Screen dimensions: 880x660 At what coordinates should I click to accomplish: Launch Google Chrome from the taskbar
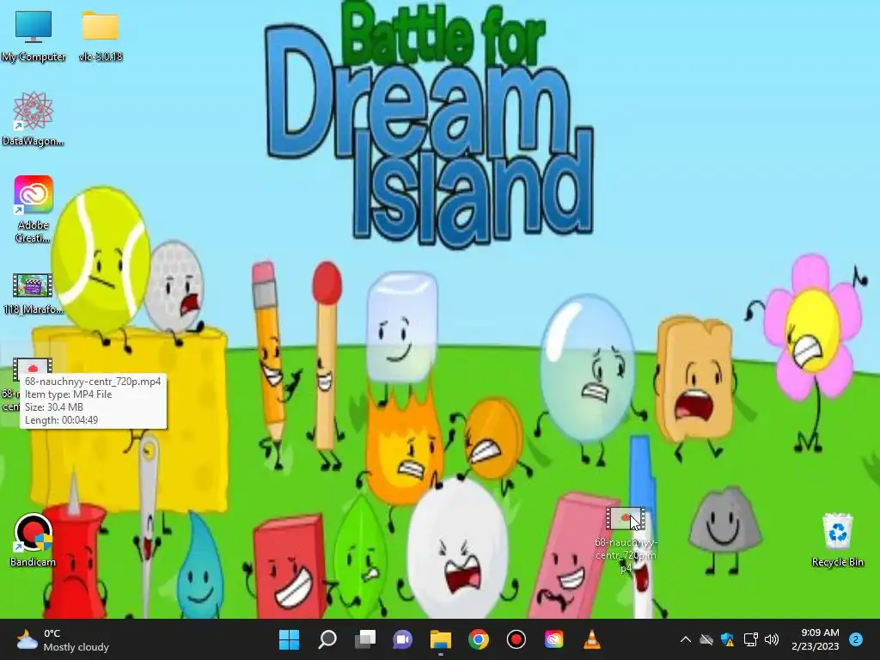478,639
